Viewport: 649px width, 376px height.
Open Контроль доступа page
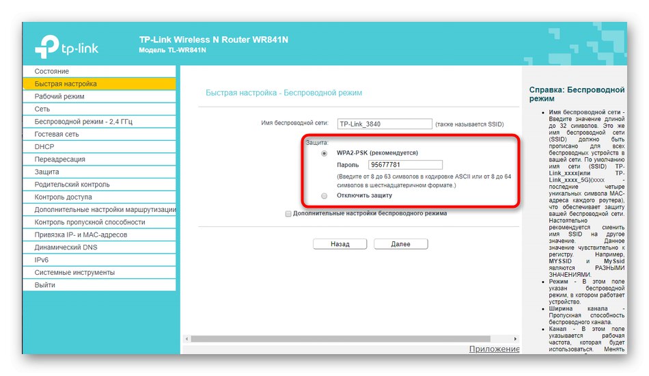tap(99, 197)
